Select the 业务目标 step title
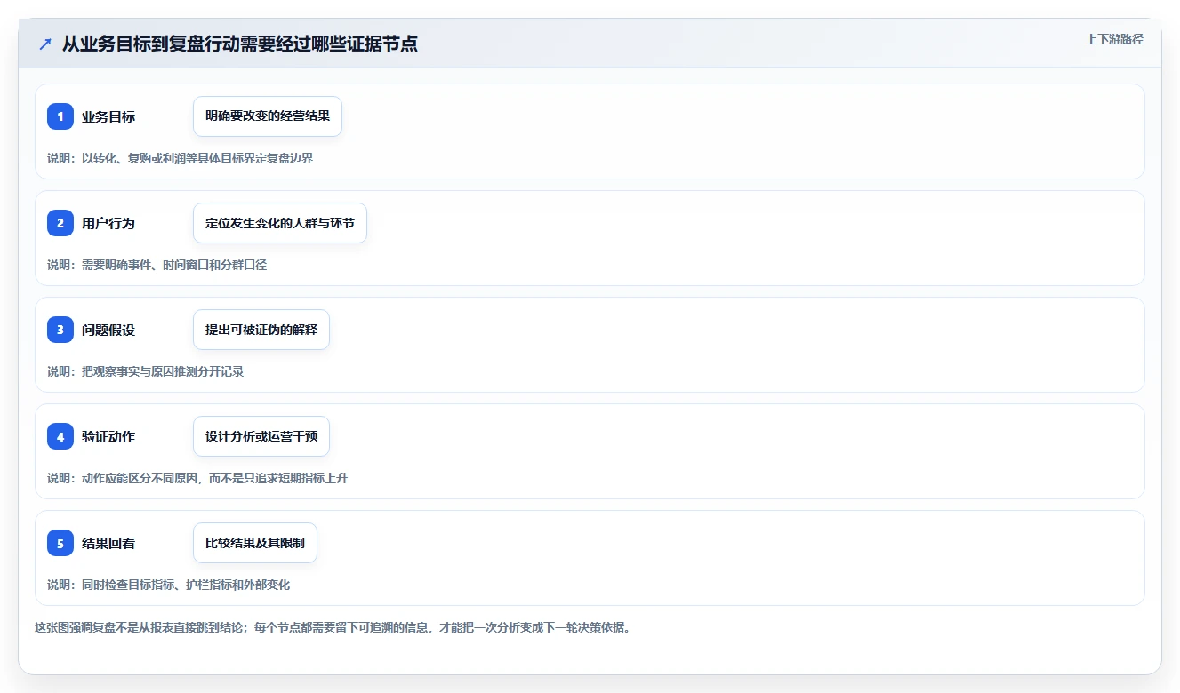This screenshot has height=693, width=1180. (108, 116)
